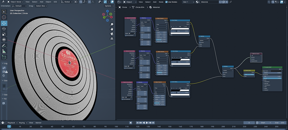
Task: Click the Principled BSDF Base Color swatch
Action: (x=276, y=71)
